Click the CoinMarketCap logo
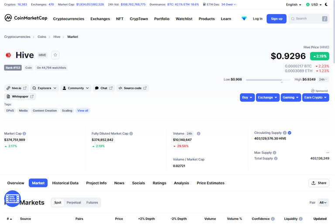Viewport: 335px width, 224px height. (x=26, y=18)
